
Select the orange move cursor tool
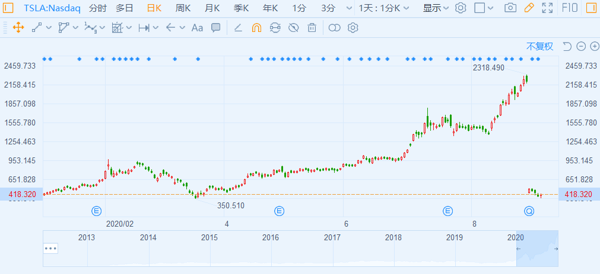(18, 27)
